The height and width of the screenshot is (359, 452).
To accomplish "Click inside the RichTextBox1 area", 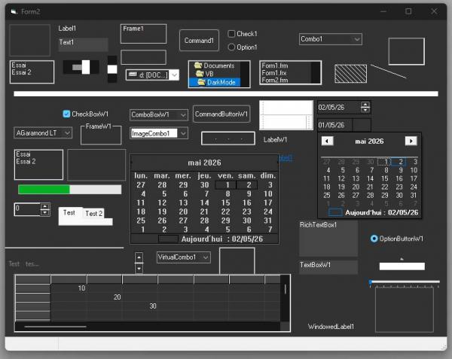I will tap(328, 239).
